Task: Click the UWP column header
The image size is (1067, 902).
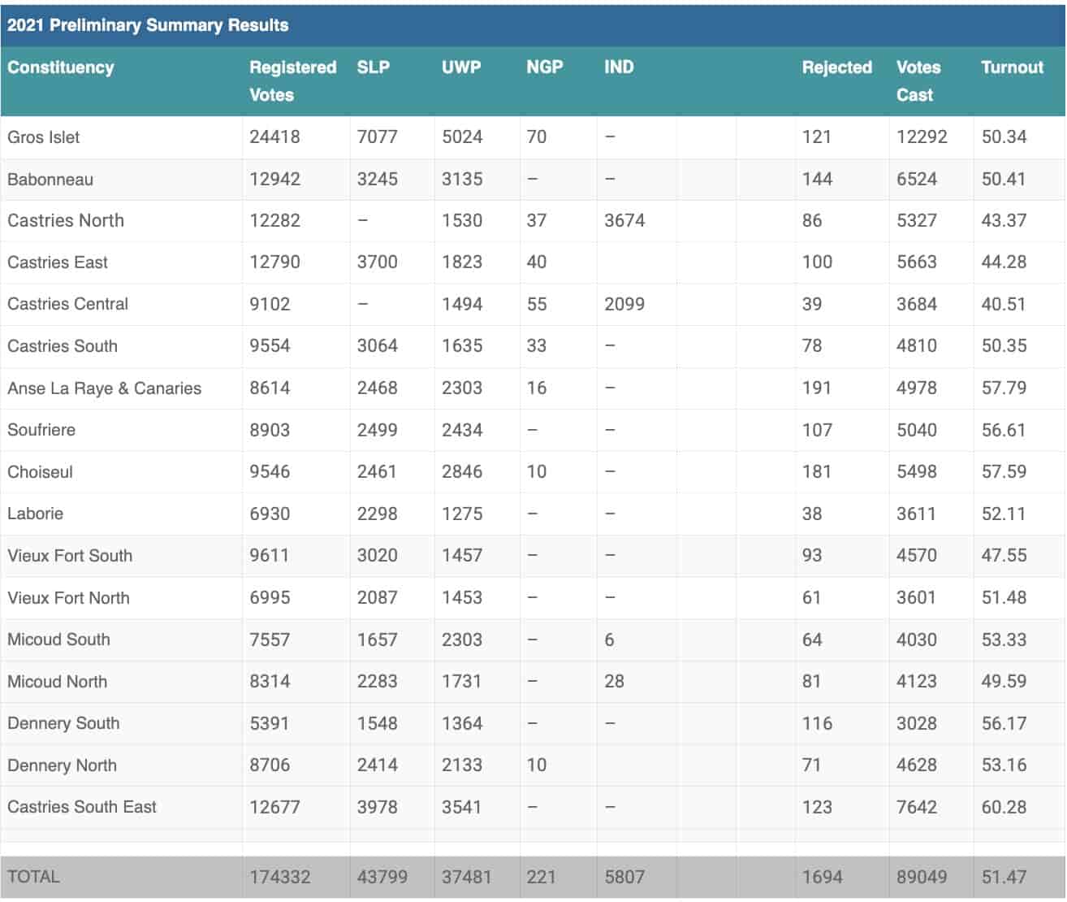Action: click(x=461, y=67)
